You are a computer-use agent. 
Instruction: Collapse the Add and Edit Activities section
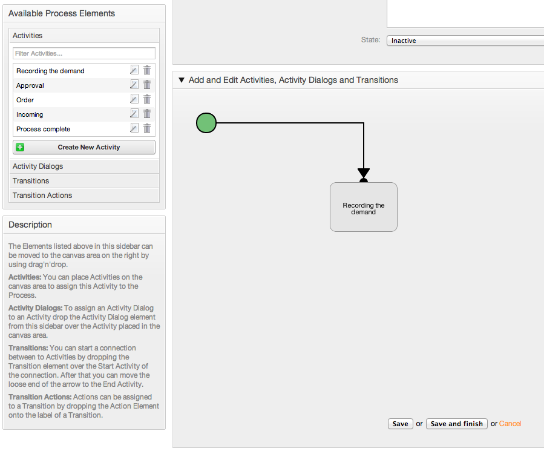pos(181,80)
